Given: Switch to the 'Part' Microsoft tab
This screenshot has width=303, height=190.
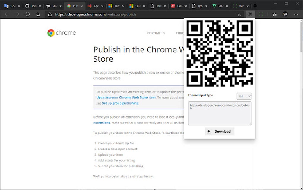Looking at the screenshot, I should coord(116,6).
